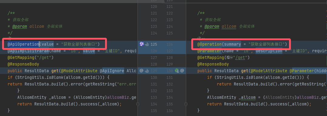Image resolution: width=327 pixels, height=116 pixels.
Task: Click @ResponseBody in the right pane
Action: 213,64
